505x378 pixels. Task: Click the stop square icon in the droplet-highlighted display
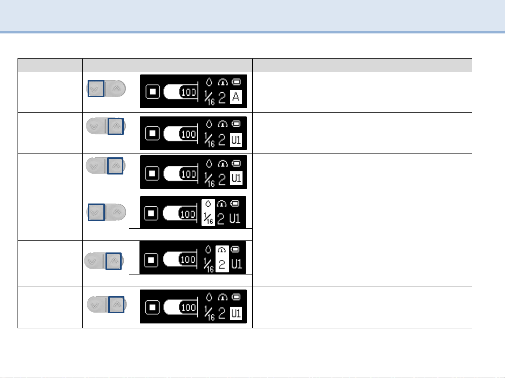click(x=151, y=213)
